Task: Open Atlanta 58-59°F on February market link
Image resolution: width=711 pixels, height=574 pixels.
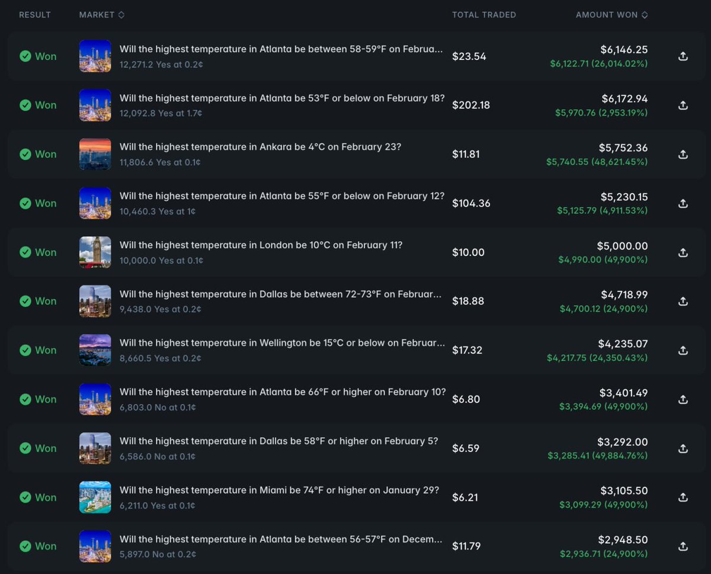Action: tap(281, 49)
